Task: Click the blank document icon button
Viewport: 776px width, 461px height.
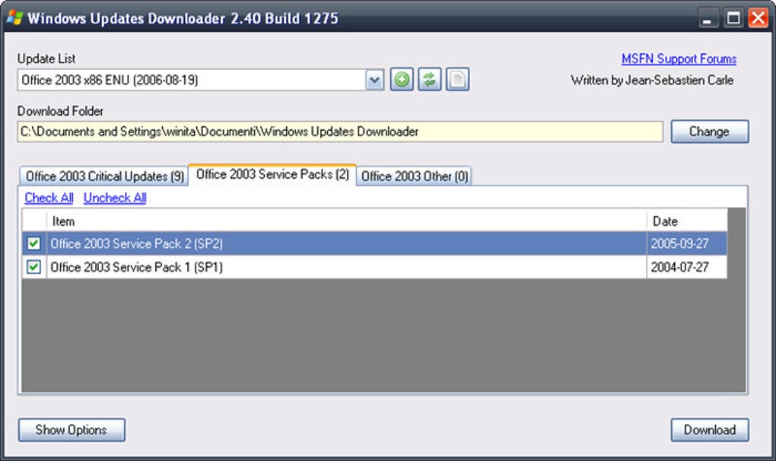Action: [x=458, y=80]
